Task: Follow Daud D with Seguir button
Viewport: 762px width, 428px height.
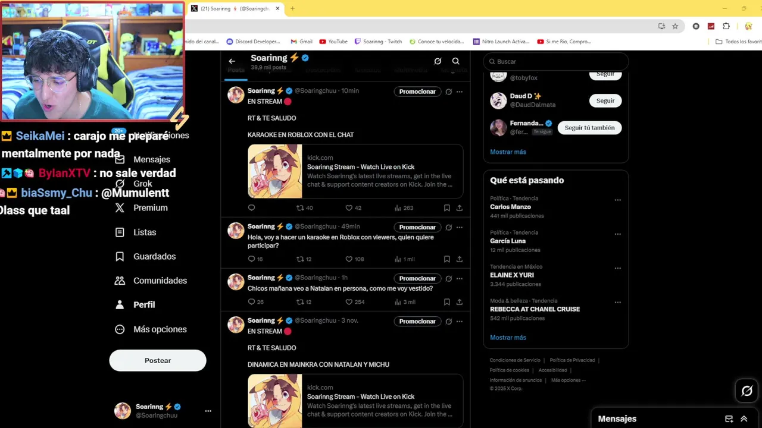Action: tap(605, 100)
